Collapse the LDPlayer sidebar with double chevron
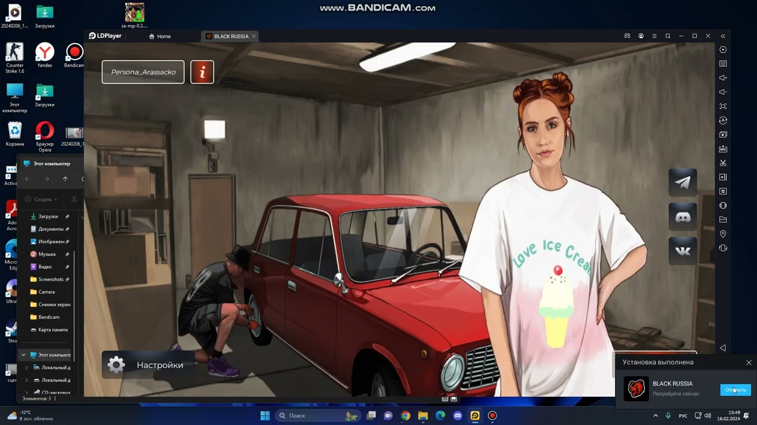This screenshot has width=757, height=425. [723, 36]
